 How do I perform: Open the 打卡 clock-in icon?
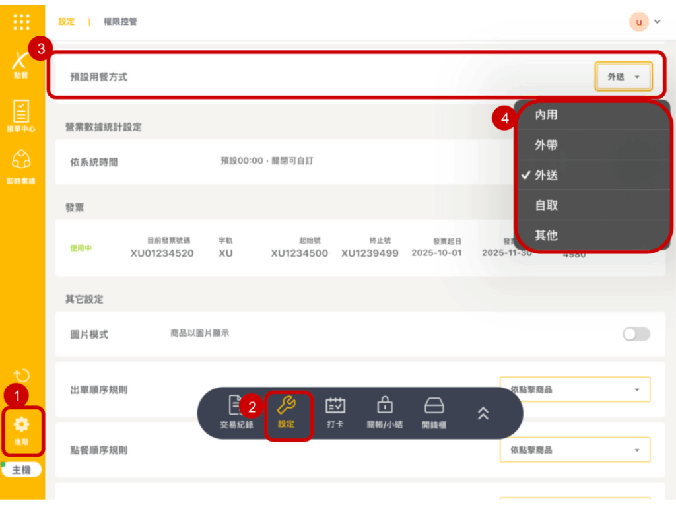pos(335,412)
